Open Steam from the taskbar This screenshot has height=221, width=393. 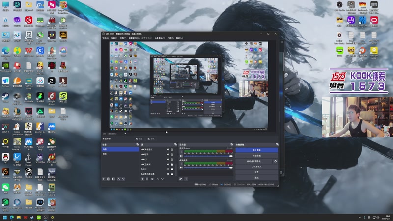[x=32, y=217]
